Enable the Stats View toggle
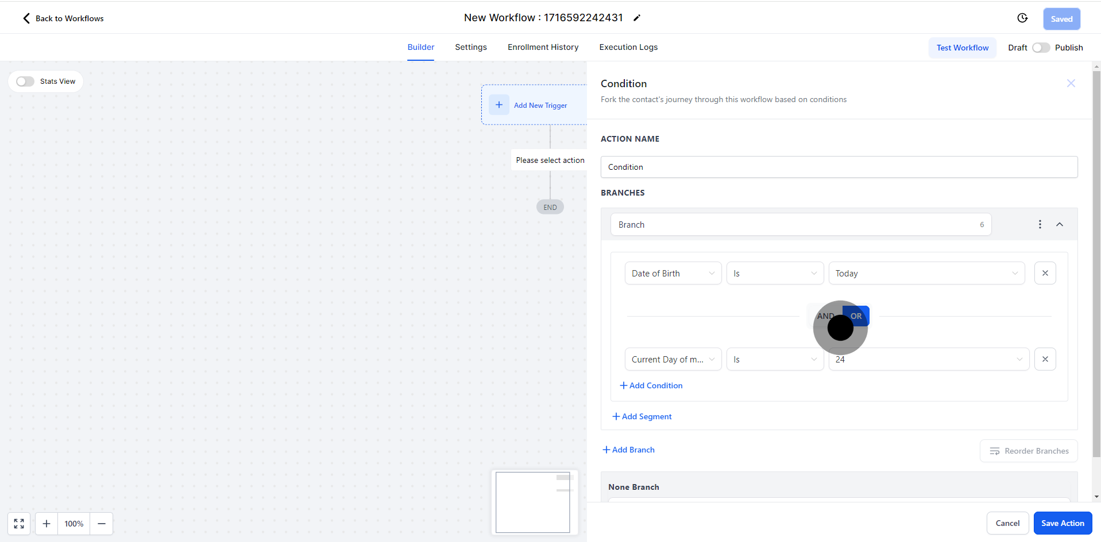 25,81
